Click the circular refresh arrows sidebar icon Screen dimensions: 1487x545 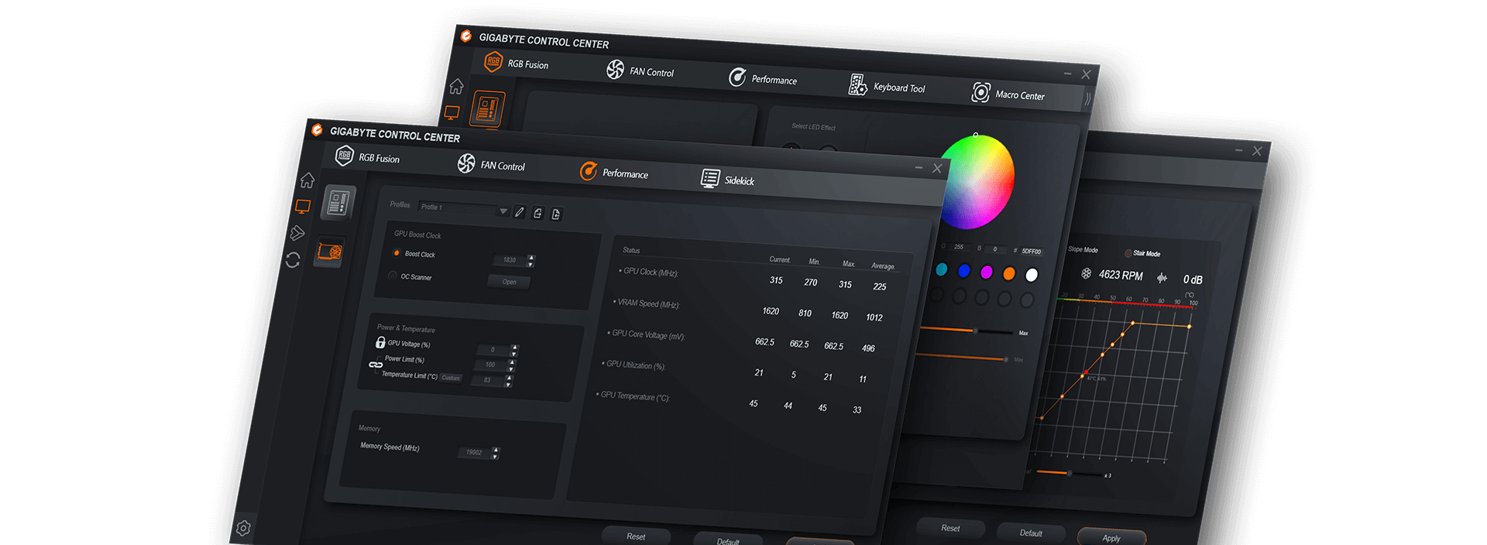point(293,260)
